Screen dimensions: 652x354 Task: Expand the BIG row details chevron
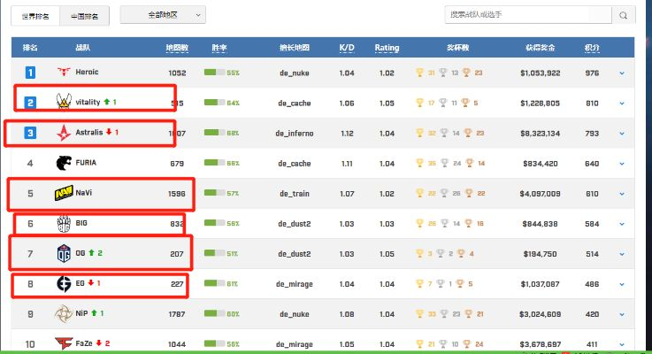tap(622, 224)
